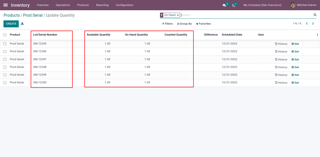The width and height of the screenshot is (320, 157).
Task: Click Set for SN/12349 row
Action: pyautogui.click(x=295, y=75)
